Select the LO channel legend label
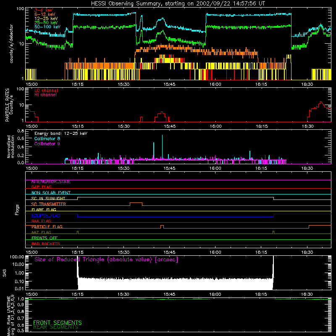The image size is (336, 336). (x=46, y=90)
